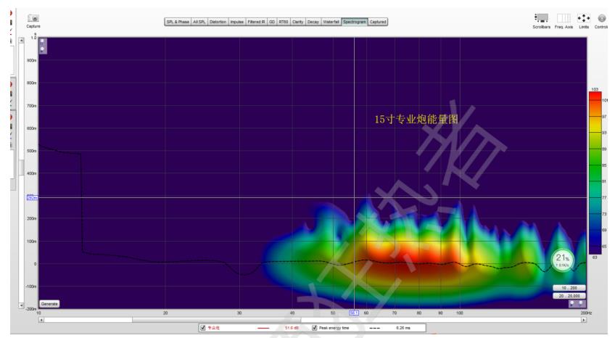Click the 51.6 dB legend value

point(292,328)
